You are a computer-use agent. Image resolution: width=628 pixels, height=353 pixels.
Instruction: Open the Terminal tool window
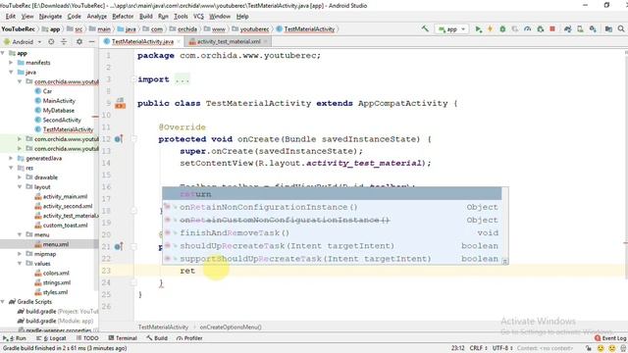pos(123,338)
